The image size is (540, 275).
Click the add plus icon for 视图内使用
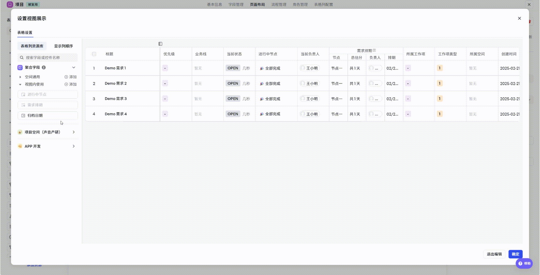point(66,84)
